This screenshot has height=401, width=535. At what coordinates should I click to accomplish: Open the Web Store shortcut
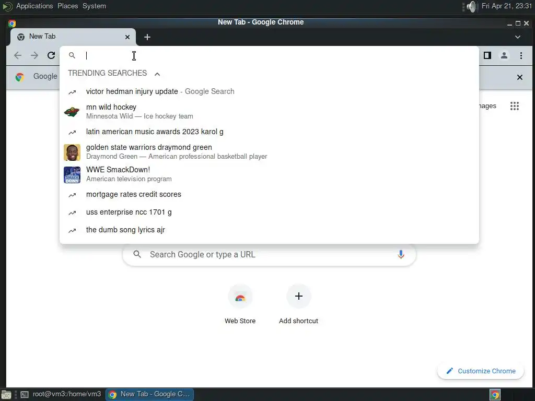240,304
